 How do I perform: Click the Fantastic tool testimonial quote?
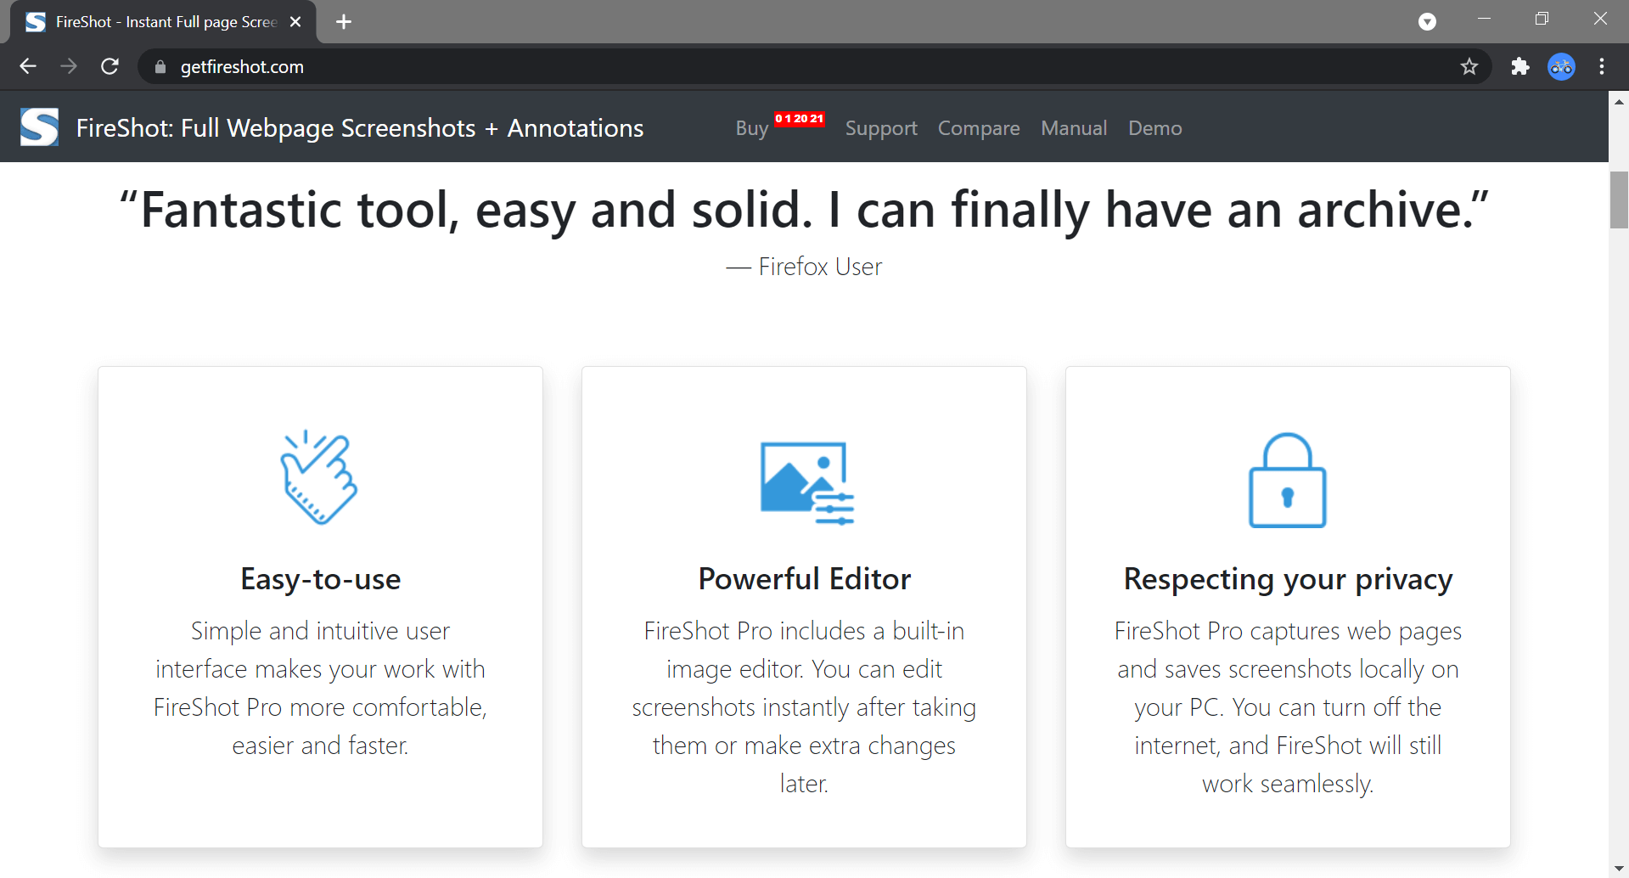point(804,210)
